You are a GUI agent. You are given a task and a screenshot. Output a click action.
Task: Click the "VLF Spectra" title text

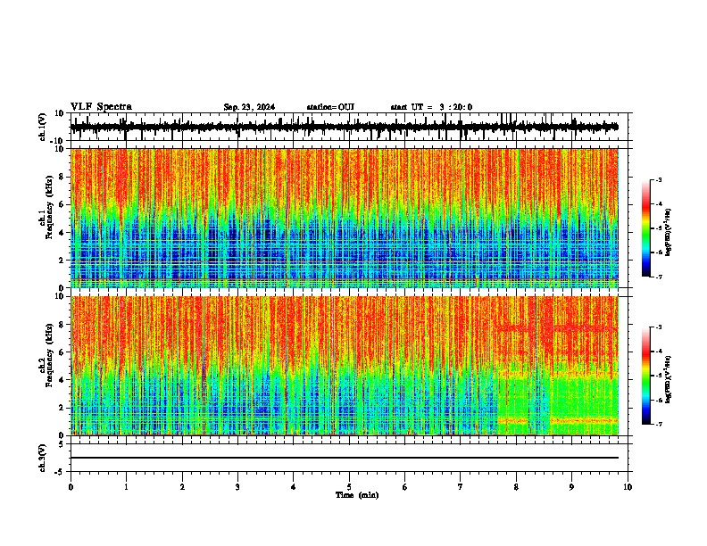pyautogui.click(x=101, y=106)
